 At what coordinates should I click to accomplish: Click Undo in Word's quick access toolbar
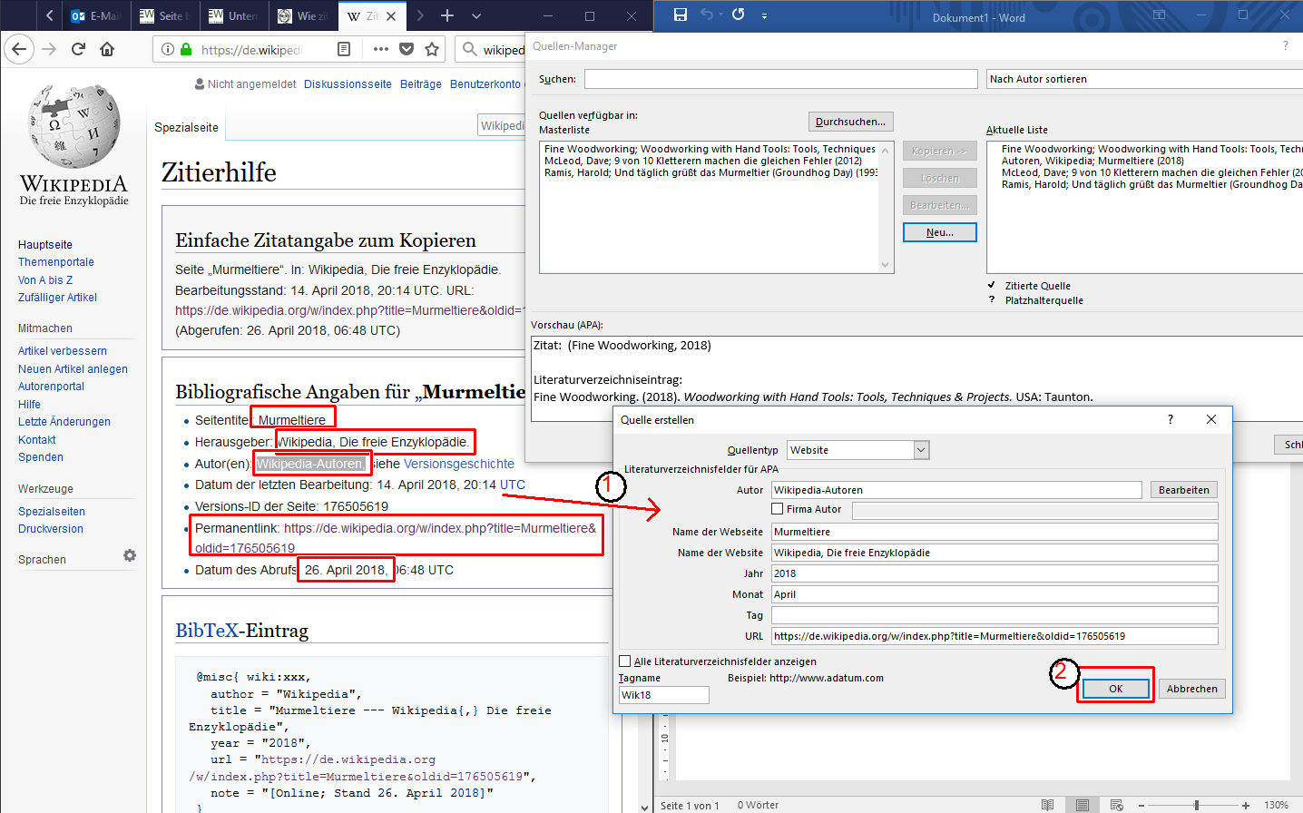pos(707,15)
